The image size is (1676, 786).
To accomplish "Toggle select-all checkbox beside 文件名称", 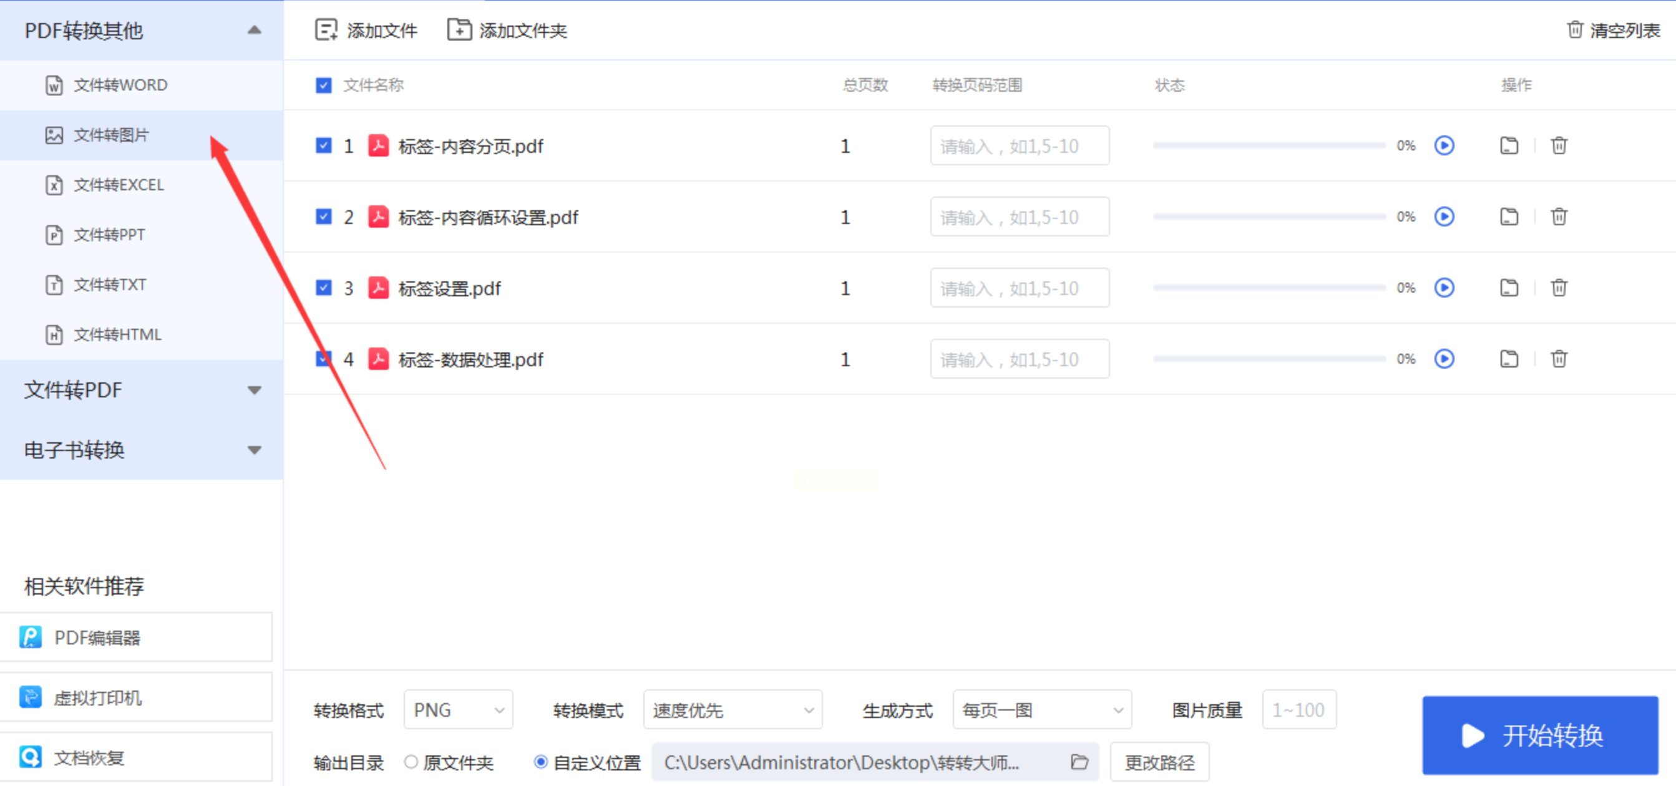I will point(323,85).
